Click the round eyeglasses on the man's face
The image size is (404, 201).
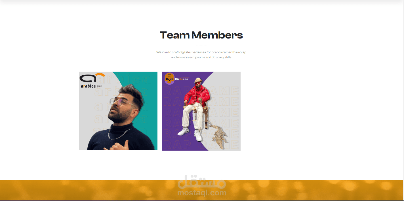123,102
